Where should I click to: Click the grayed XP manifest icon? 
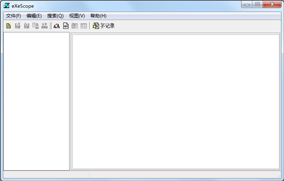coord(44,26)
